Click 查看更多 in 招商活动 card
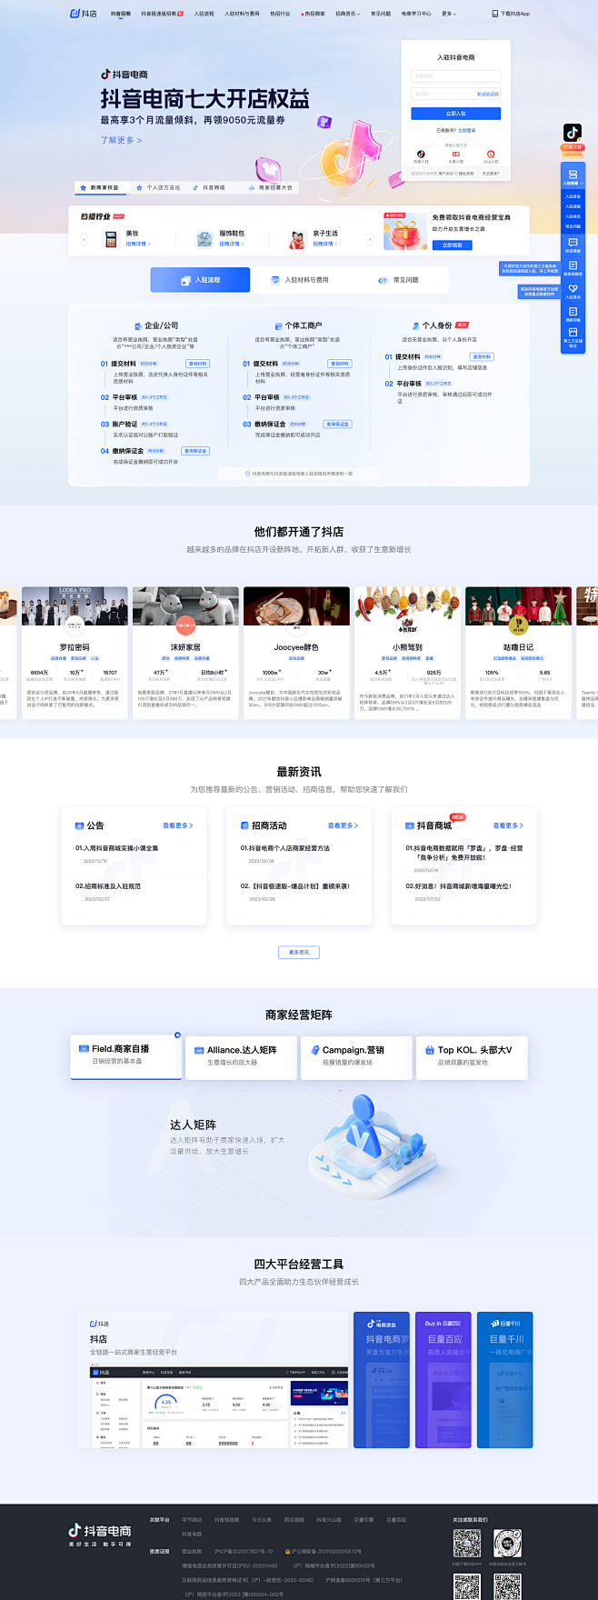This screenshot has width=598, height=1600. click(x=343, y=825)
